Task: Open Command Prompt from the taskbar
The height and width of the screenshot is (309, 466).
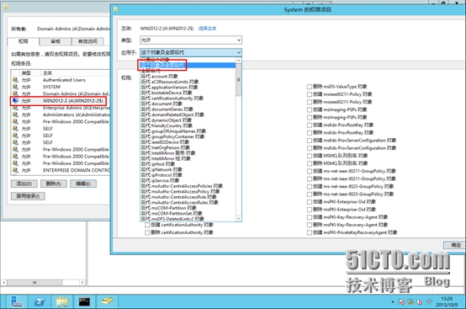Action: [x=84, y=301]
